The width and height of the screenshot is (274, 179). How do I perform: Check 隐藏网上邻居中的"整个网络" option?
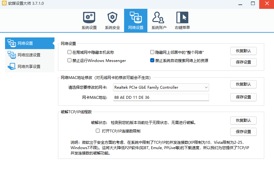[152, 52]
